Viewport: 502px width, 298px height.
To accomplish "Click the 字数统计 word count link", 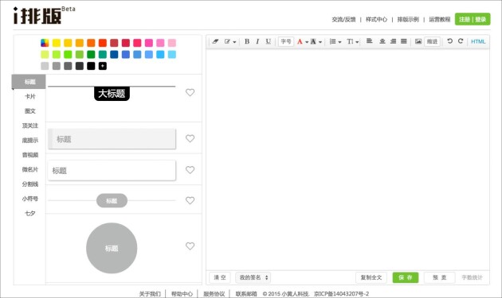I will [472, 277].
